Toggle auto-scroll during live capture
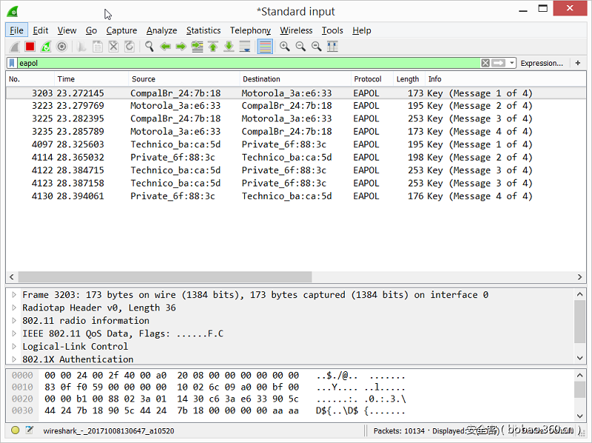 tap(244, 47)
